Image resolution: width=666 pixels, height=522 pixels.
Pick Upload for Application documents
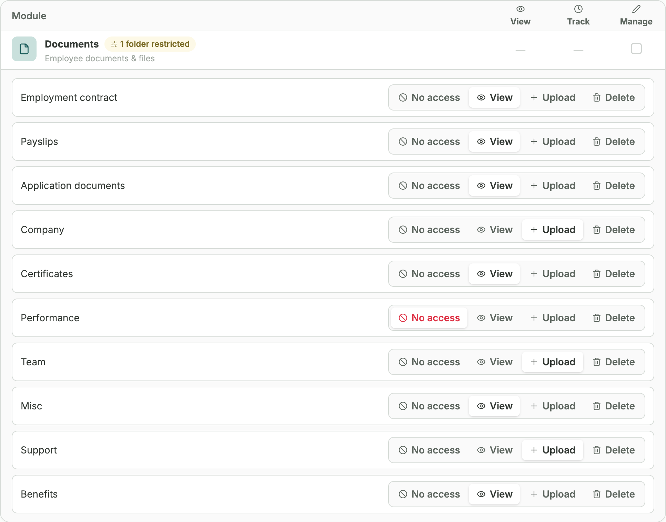(x=553, y=186)
